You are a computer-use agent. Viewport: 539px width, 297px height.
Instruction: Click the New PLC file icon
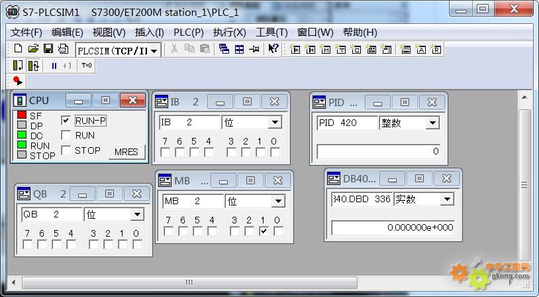pyautogui.click(x=19, y=49)
